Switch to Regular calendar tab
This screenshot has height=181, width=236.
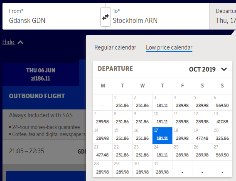(x=115, y=47)
